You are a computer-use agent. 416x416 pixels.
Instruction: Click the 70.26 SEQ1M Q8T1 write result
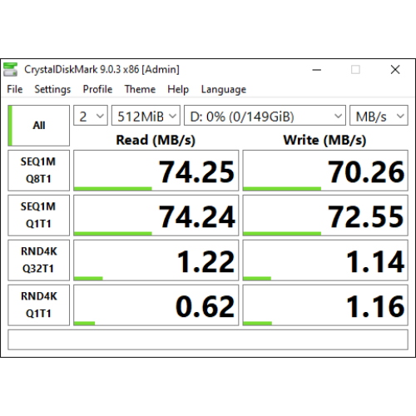(325, 171)
